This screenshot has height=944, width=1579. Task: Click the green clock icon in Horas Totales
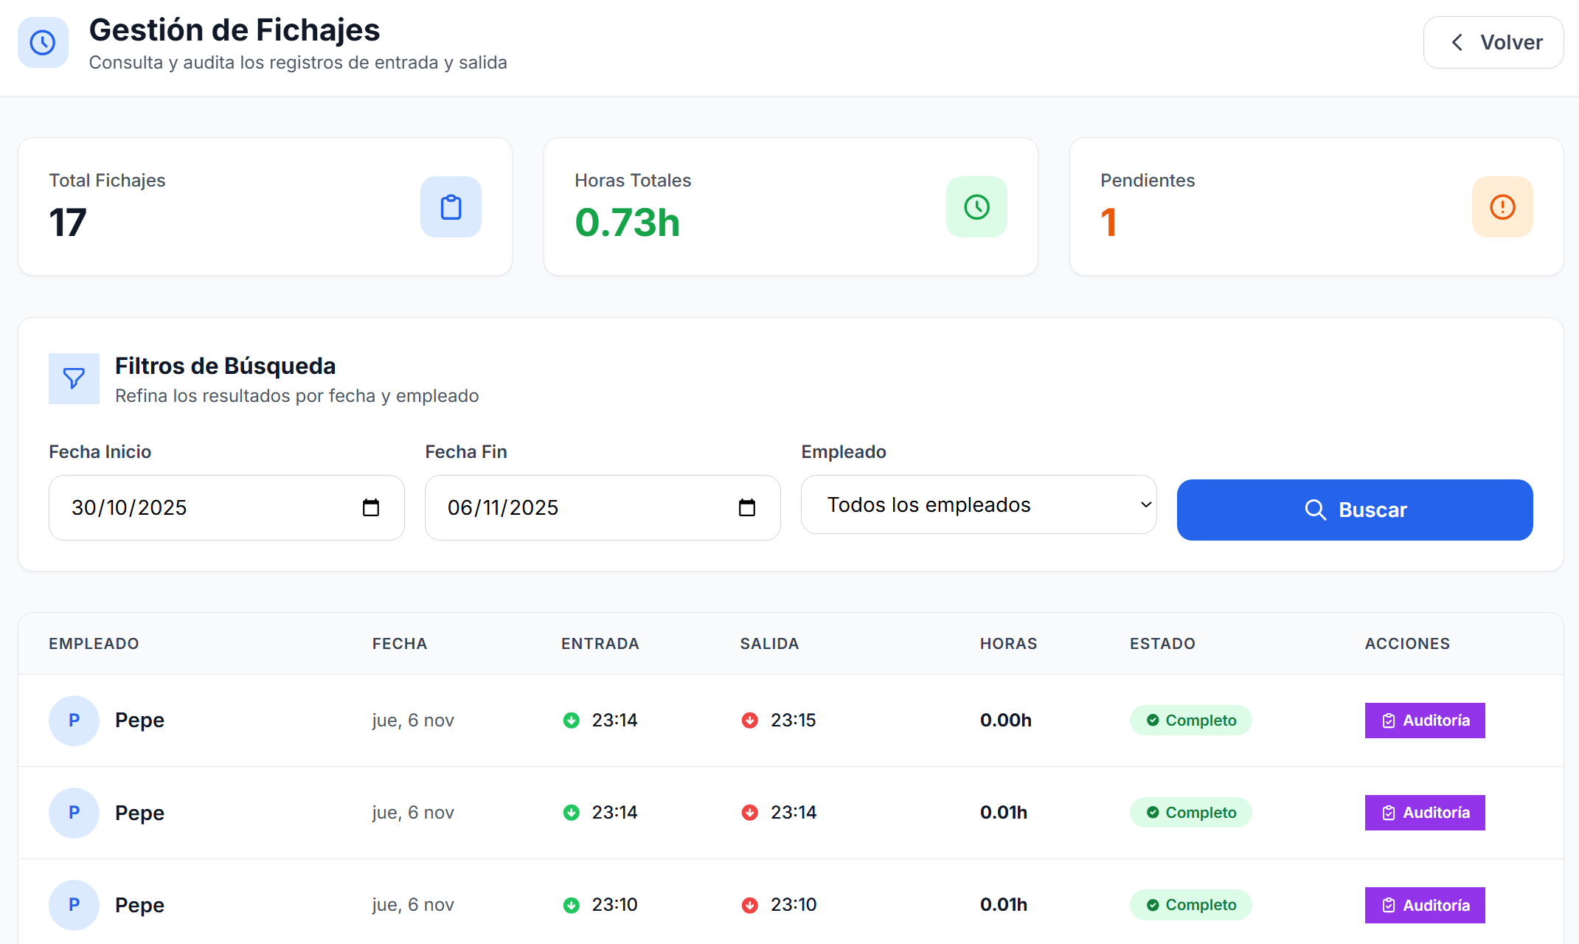976,207
